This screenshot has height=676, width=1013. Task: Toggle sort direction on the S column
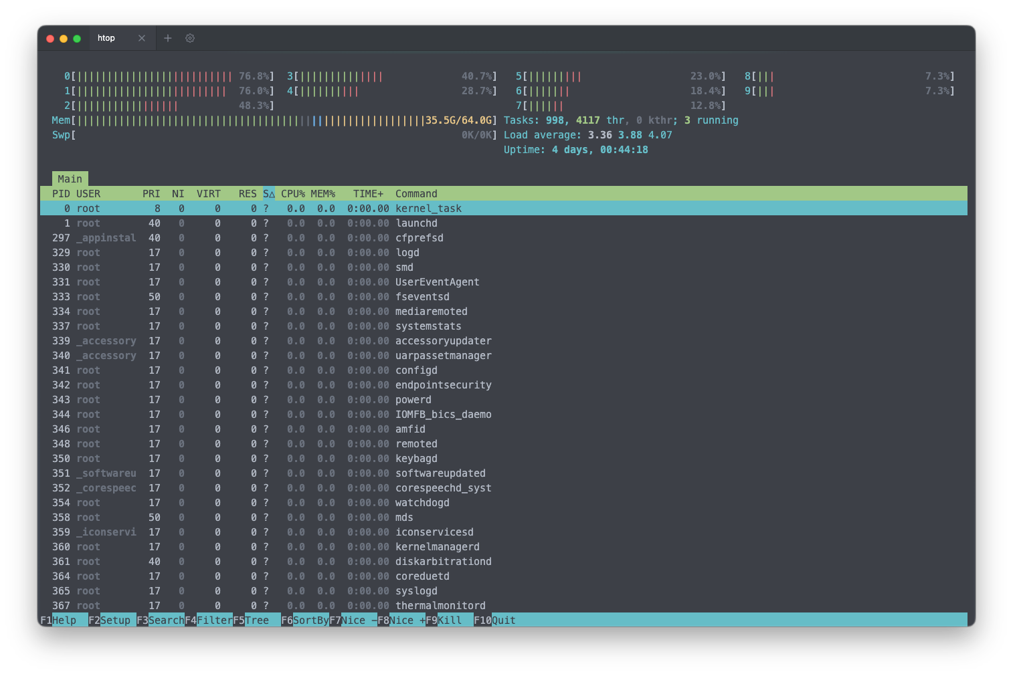[268, 193]
